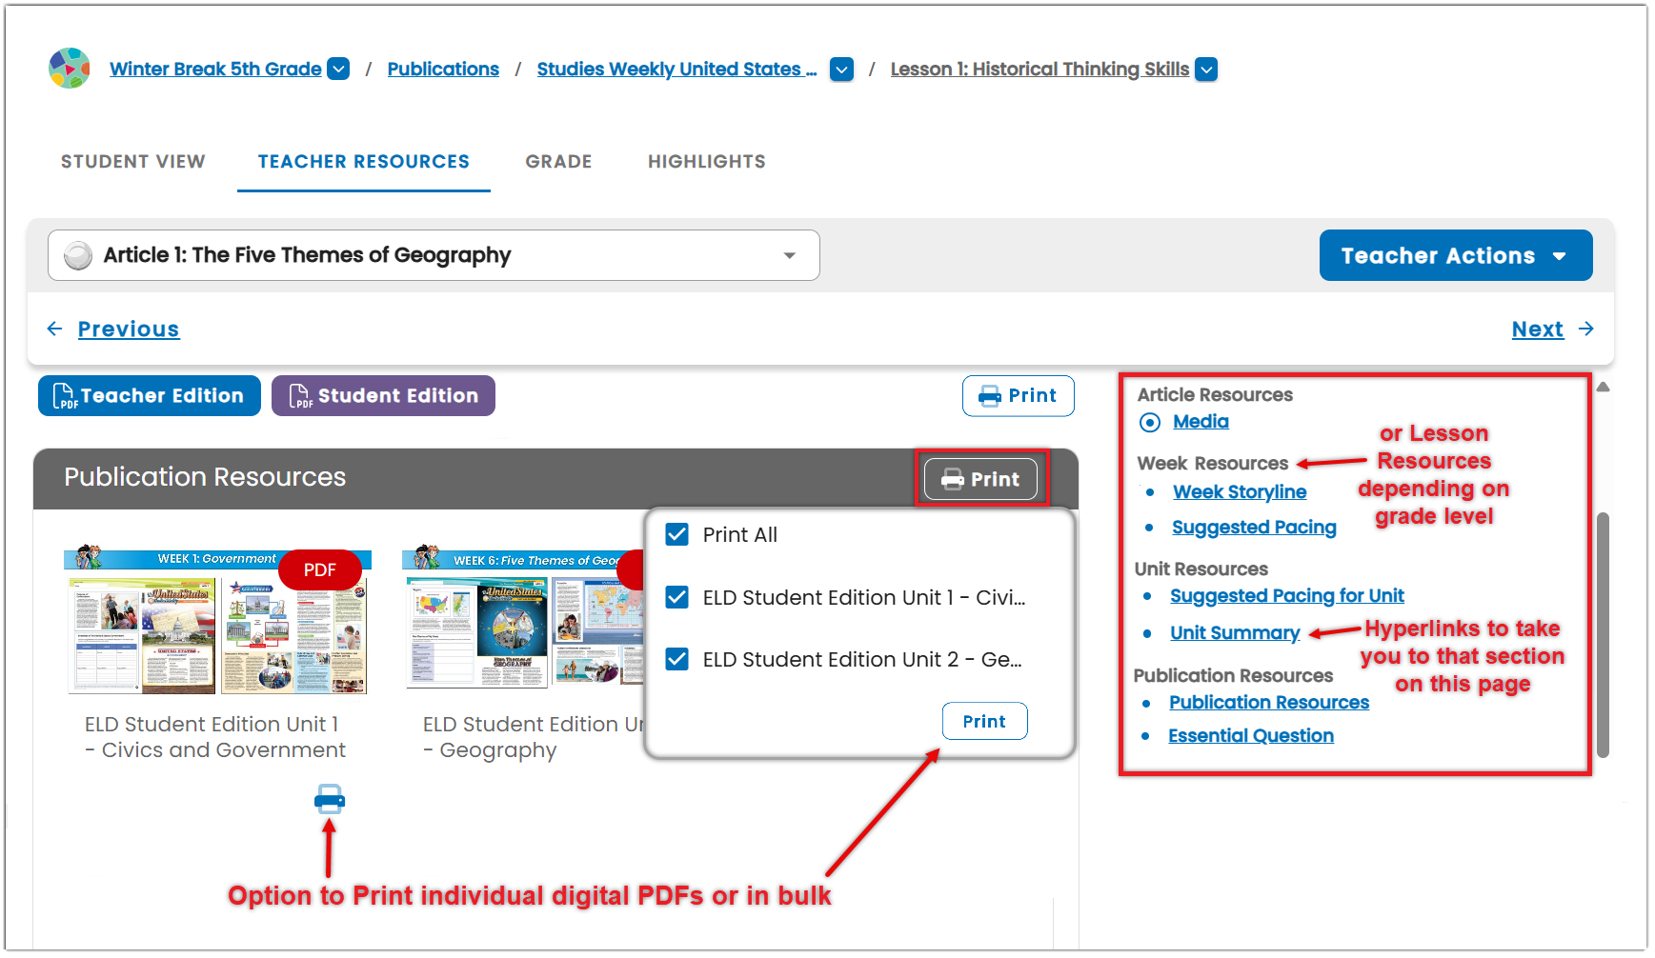Open the Lesson 1 breadcrumb dropdown chevron
Screen dimensions: 1655x958
click(x=1206, y=70)
